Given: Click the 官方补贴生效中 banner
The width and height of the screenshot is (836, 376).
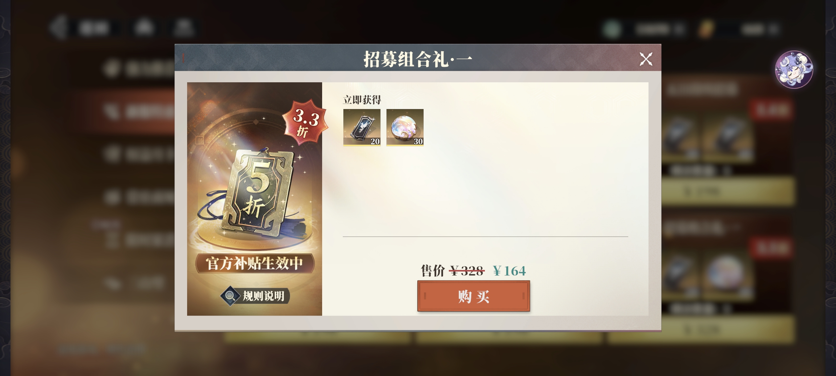Looking at the screenshot, I should tap(255, 263).
